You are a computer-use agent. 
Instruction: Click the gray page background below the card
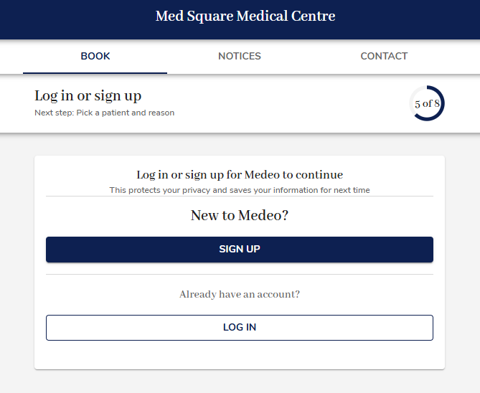[240, 382]
